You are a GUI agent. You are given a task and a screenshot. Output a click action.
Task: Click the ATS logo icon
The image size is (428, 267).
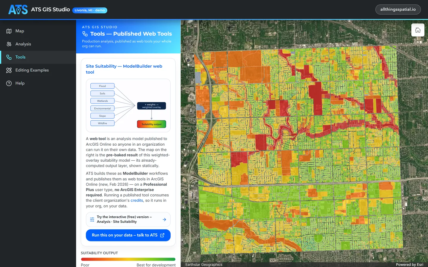18,9
